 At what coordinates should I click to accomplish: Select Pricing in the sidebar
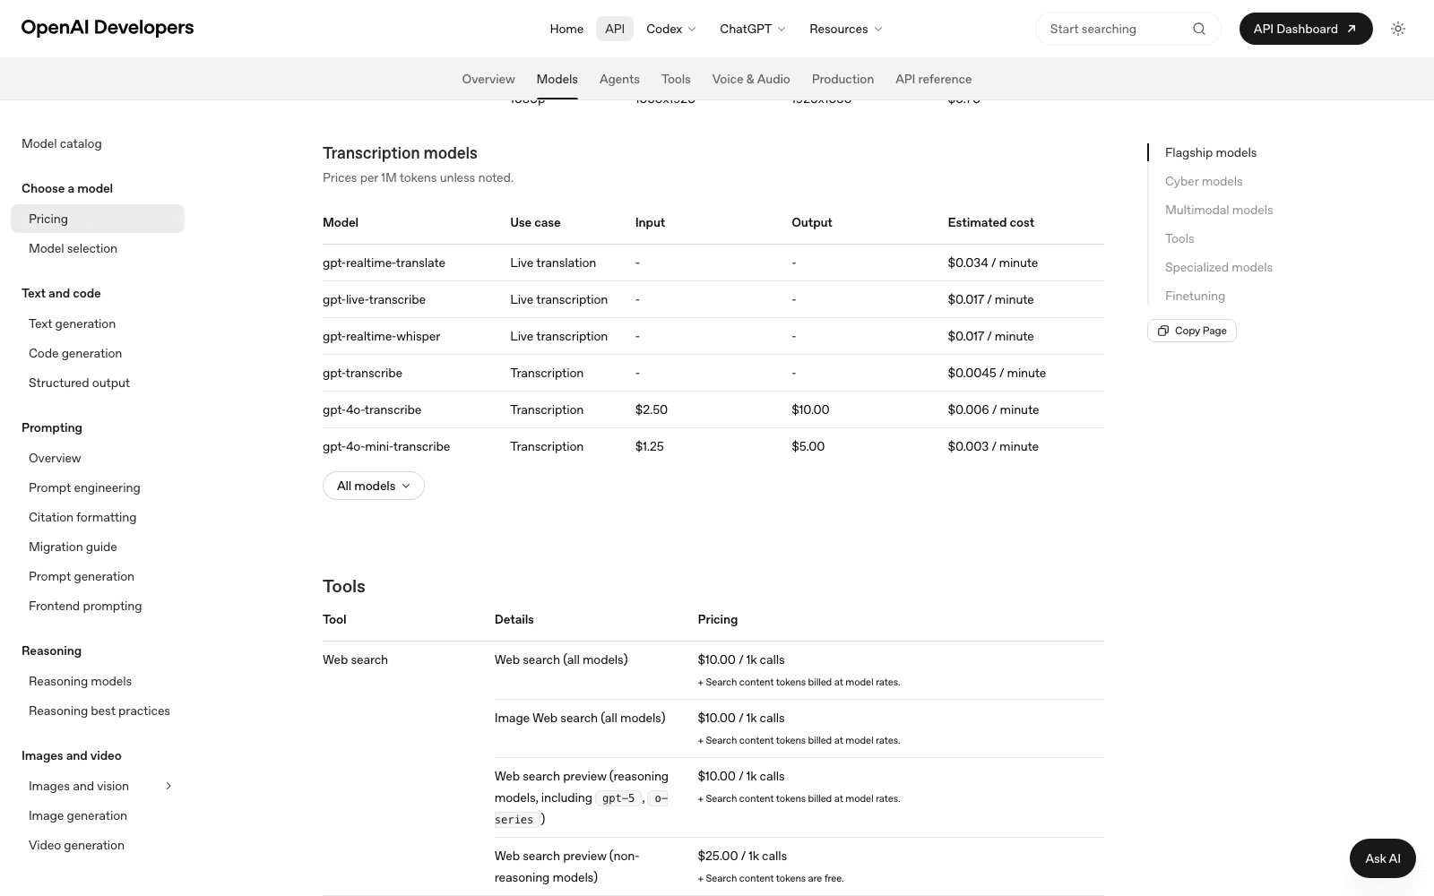[x=98, y=219]
